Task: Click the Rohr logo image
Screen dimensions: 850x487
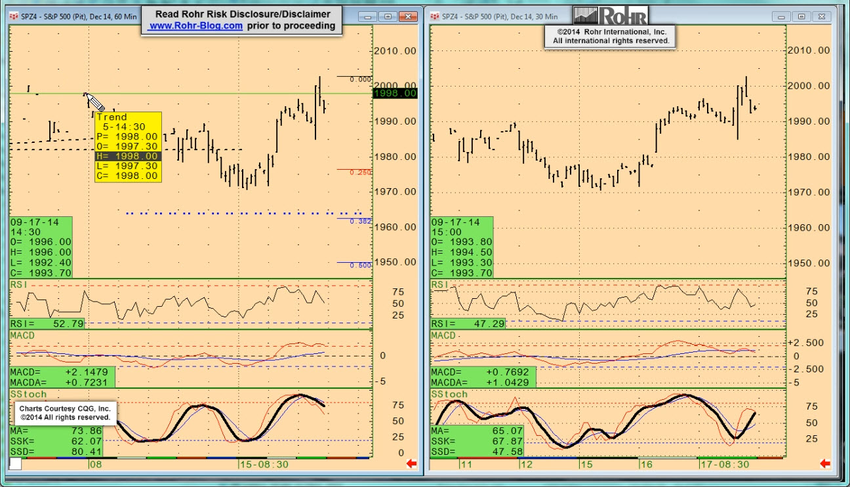Action: (x=611, y=15)
